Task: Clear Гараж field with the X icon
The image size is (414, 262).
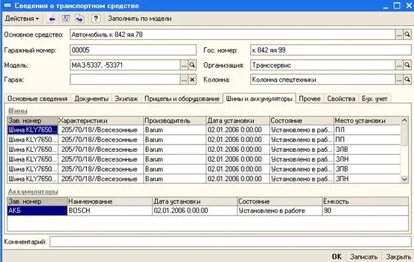Action: click(x=192, y=80)
